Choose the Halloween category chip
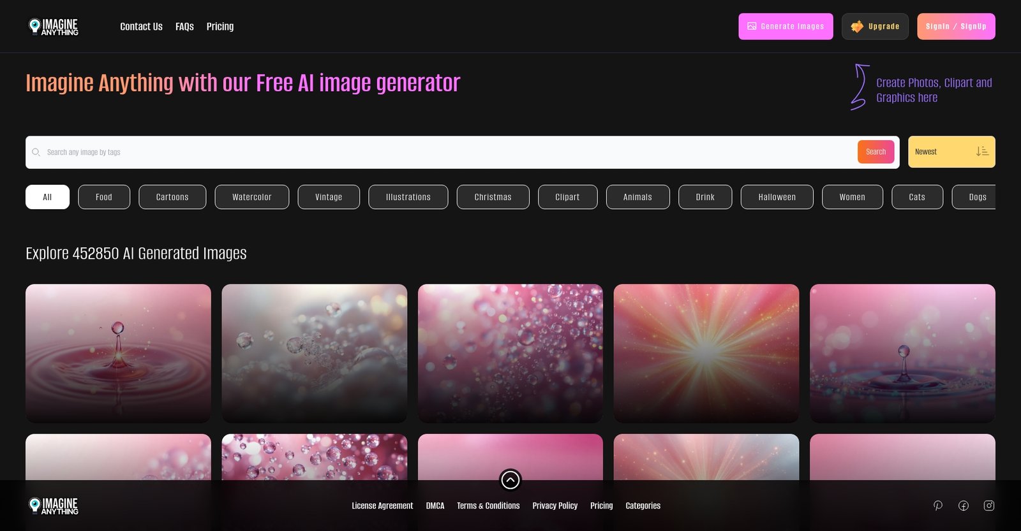The width and height of the screenshot is (1021, 531). (777, 197)
